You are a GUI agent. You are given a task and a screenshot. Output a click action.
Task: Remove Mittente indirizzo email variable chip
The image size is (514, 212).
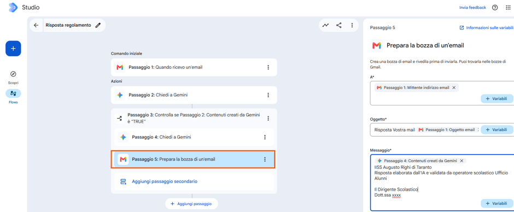454,87
